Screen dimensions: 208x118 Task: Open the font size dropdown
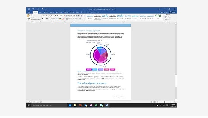pyautogui.click(x=54, y=16)
